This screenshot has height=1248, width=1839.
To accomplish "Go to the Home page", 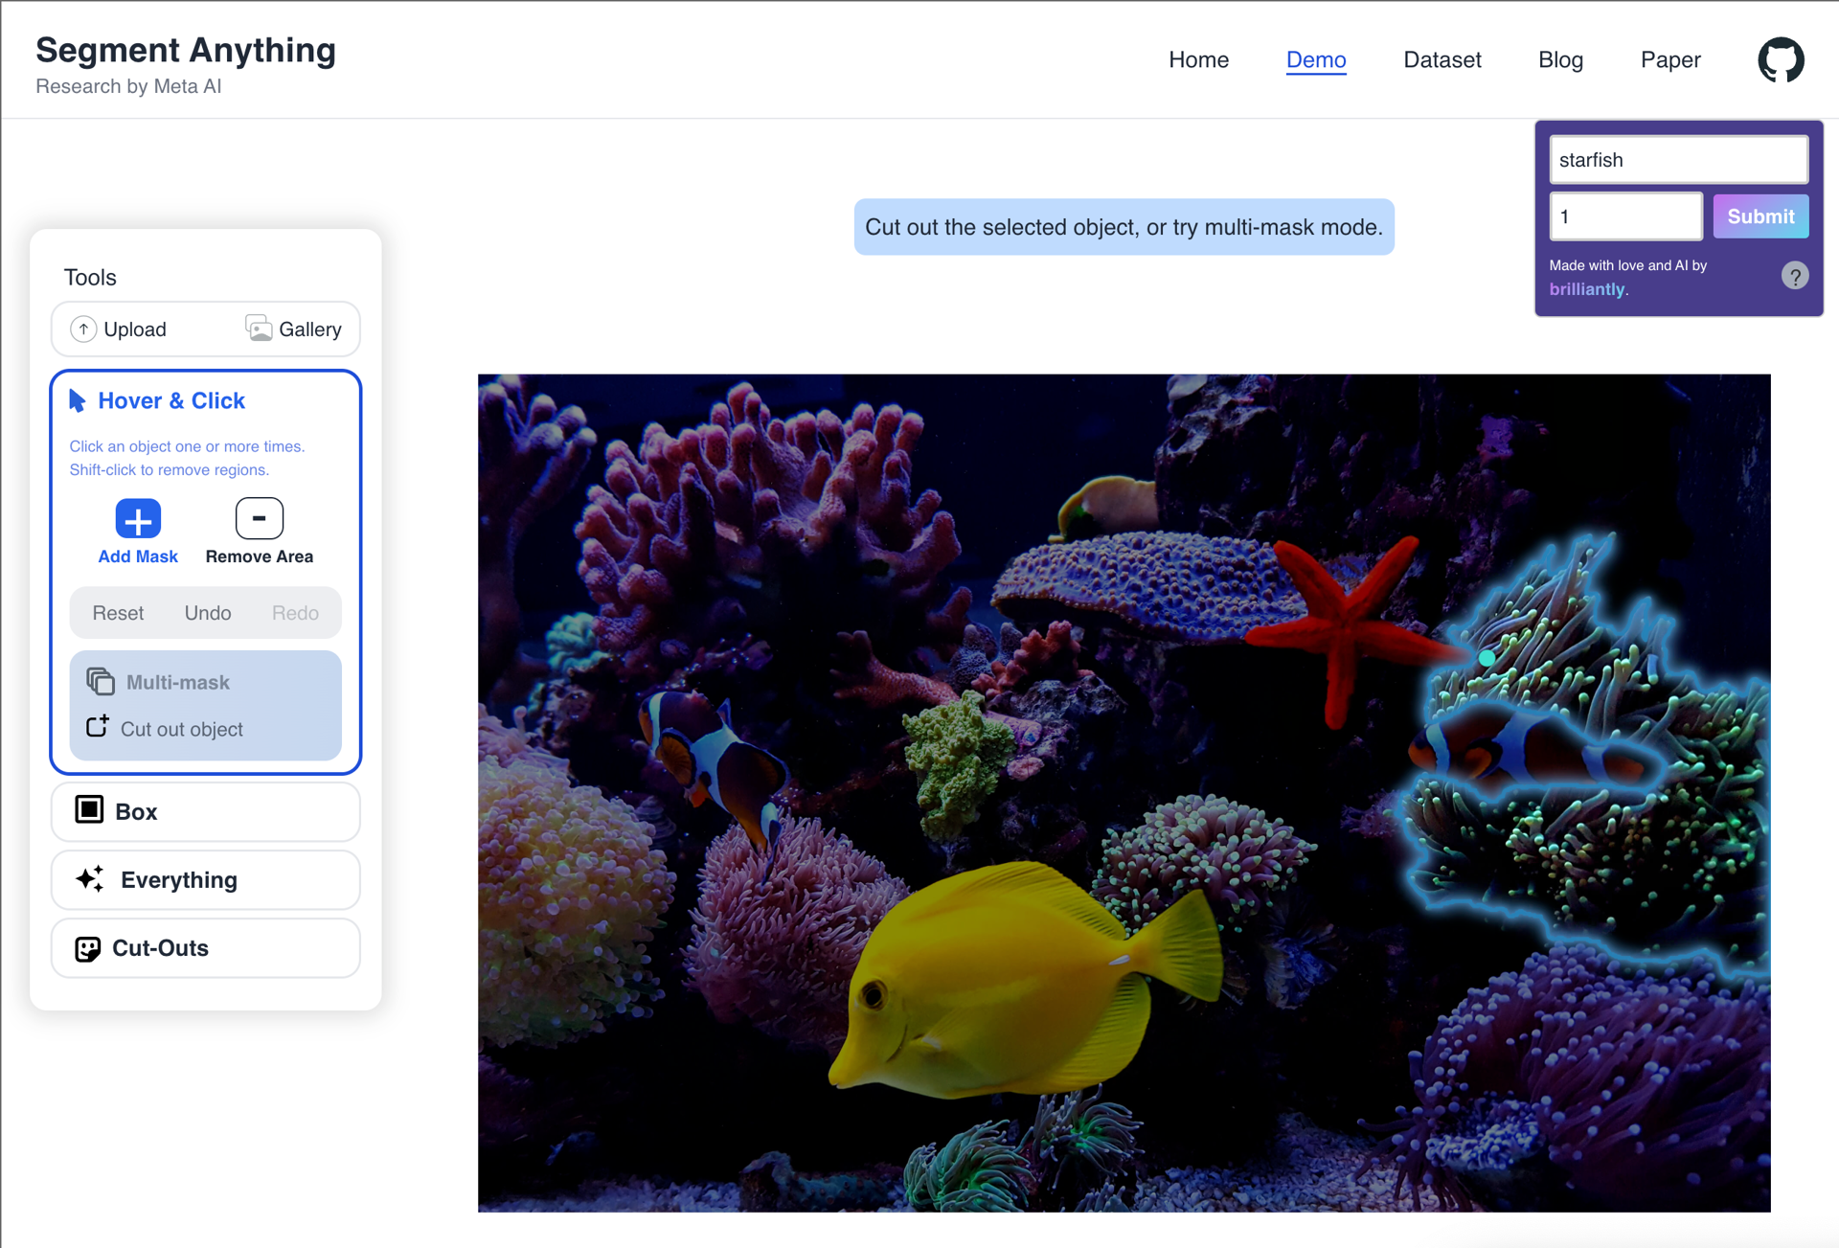I will tap(1198, 59).
